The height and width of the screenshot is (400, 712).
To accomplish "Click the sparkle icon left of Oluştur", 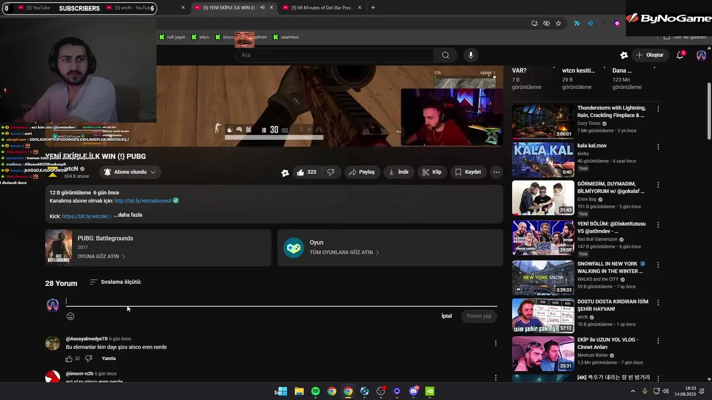I will pyautogui.click(x=624, y=55).
